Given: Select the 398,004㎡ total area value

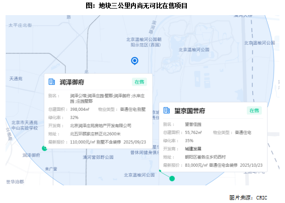Looking at the screenshot, I should [80, 109].
